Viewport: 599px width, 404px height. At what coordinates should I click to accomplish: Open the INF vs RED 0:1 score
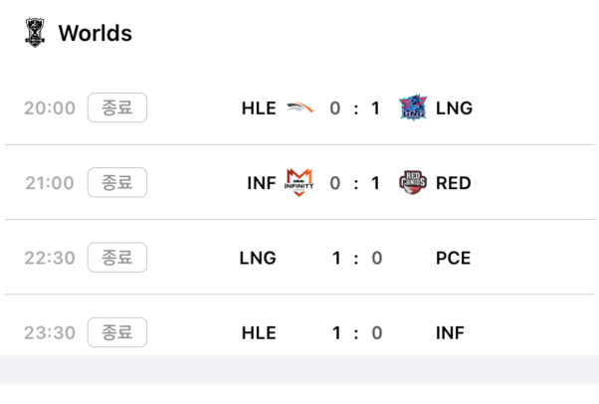click(x=355, y=183)
